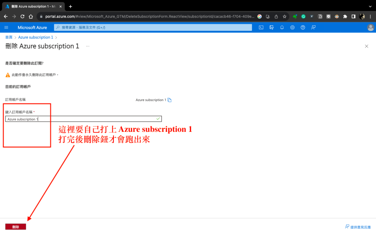Toggle the Chrome side panel
Screen dimensions: 376x235
[354, 17]
